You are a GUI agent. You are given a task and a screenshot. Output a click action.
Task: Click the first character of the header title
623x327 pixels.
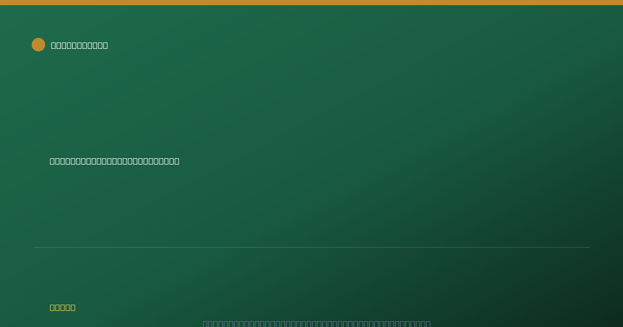53,45
